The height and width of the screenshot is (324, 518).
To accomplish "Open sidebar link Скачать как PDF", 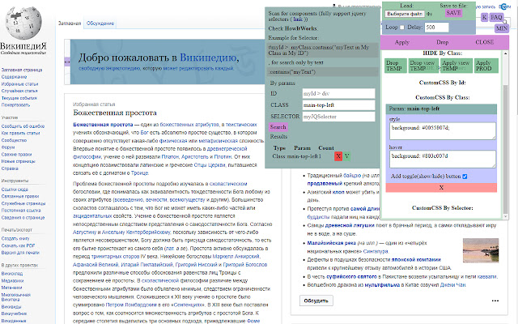I will pos(18,245).
